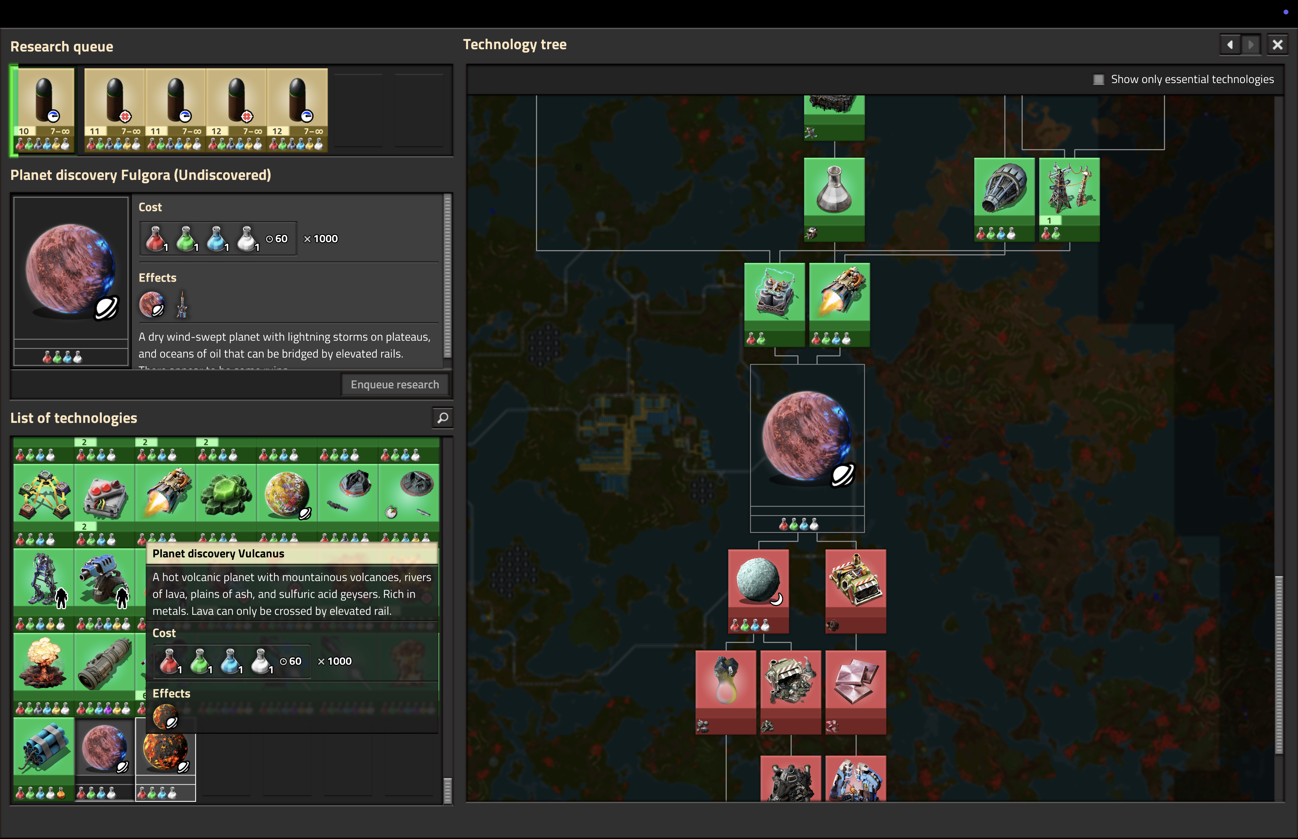Click the technology tree vertical scrollbar
Image resolution: width=1298 pixels, height=839 pixels.
point(1279,665)
